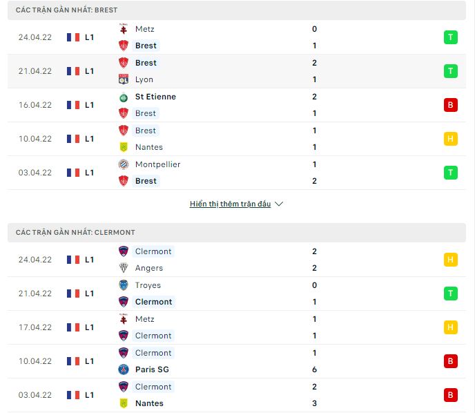This screenshot has height=413, width=475.
Task: Click the Paris SG club crest
Action: (124, 369)
